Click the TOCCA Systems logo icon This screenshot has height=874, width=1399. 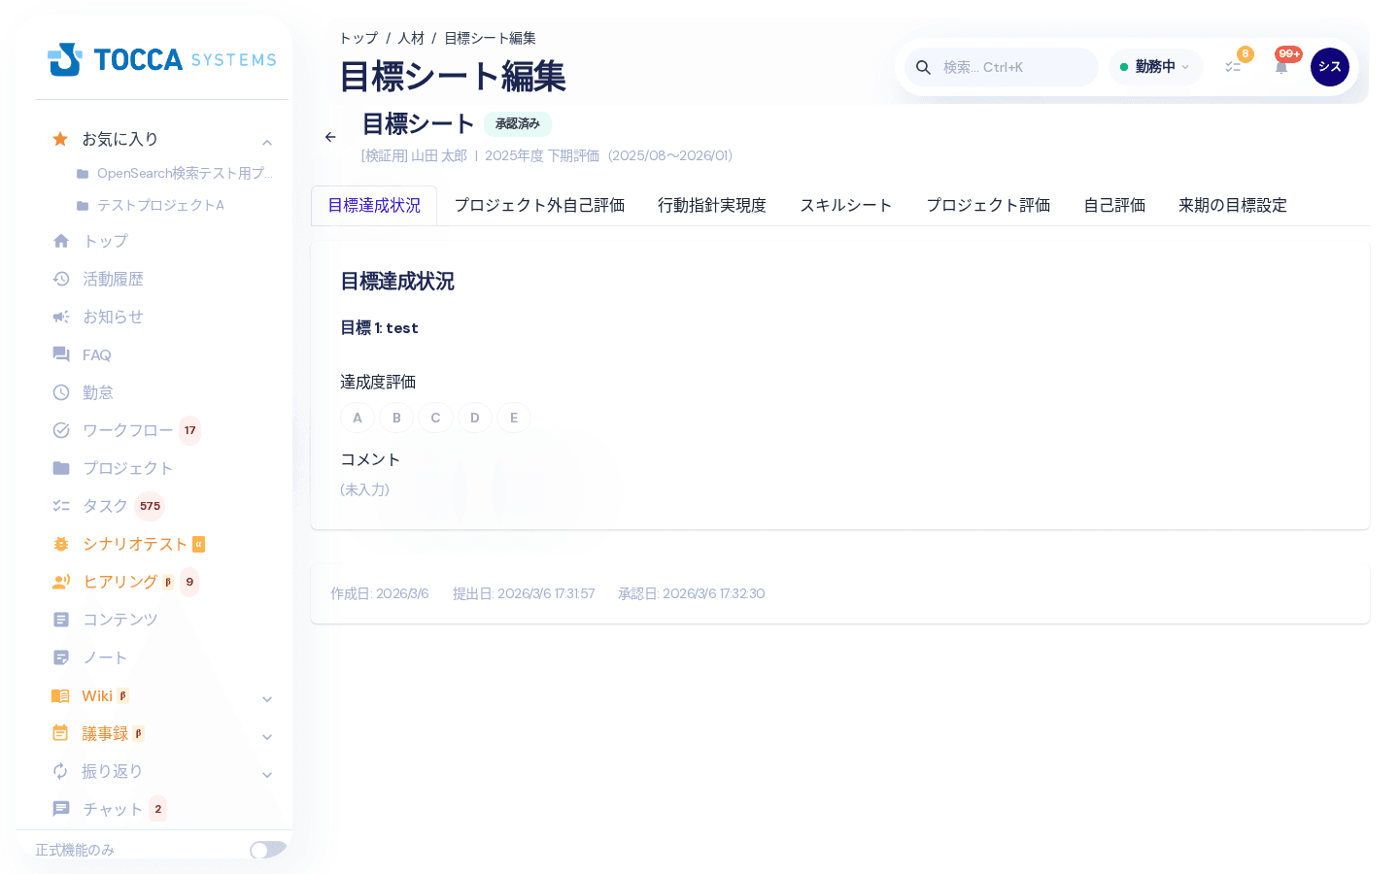65,59
